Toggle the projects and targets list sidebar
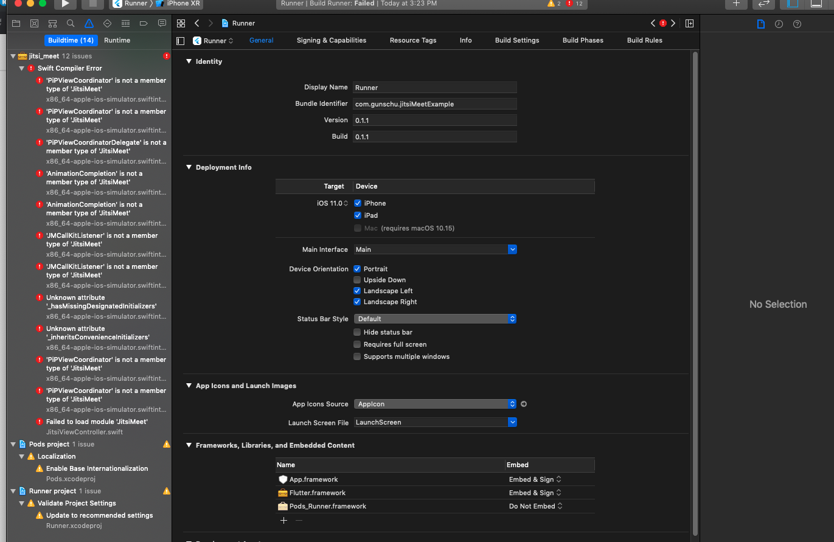 [180, 41]
